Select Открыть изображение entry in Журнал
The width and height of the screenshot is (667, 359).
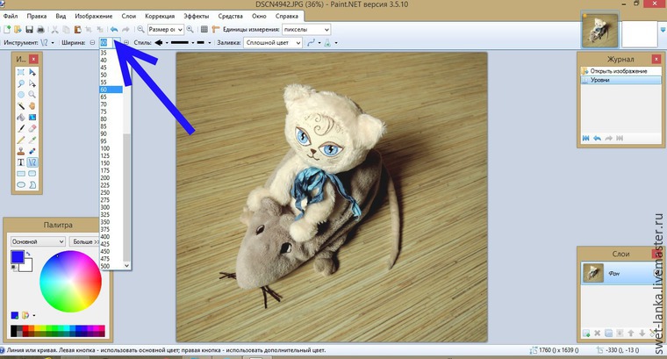619,70
